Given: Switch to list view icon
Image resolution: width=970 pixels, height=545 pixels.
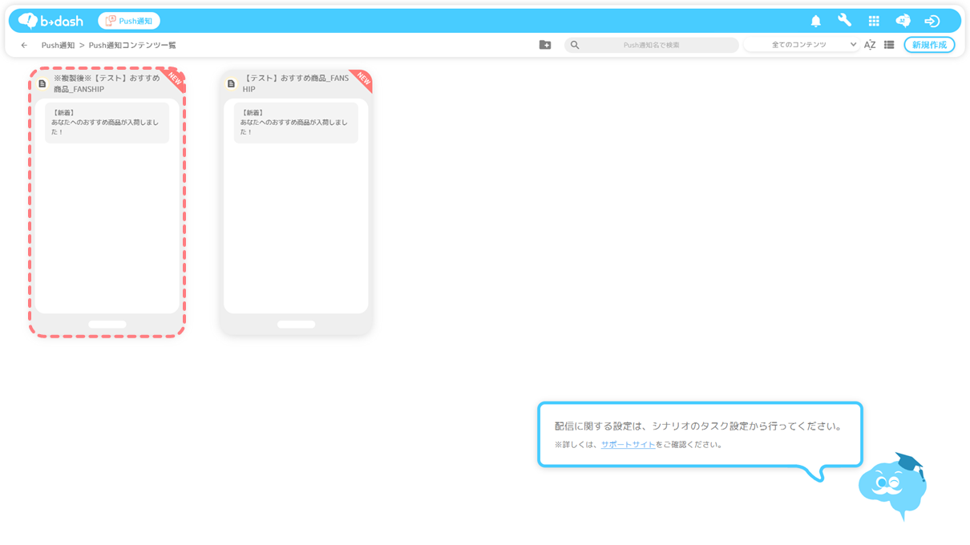Looking at the screenshot, I should point(889,45).
